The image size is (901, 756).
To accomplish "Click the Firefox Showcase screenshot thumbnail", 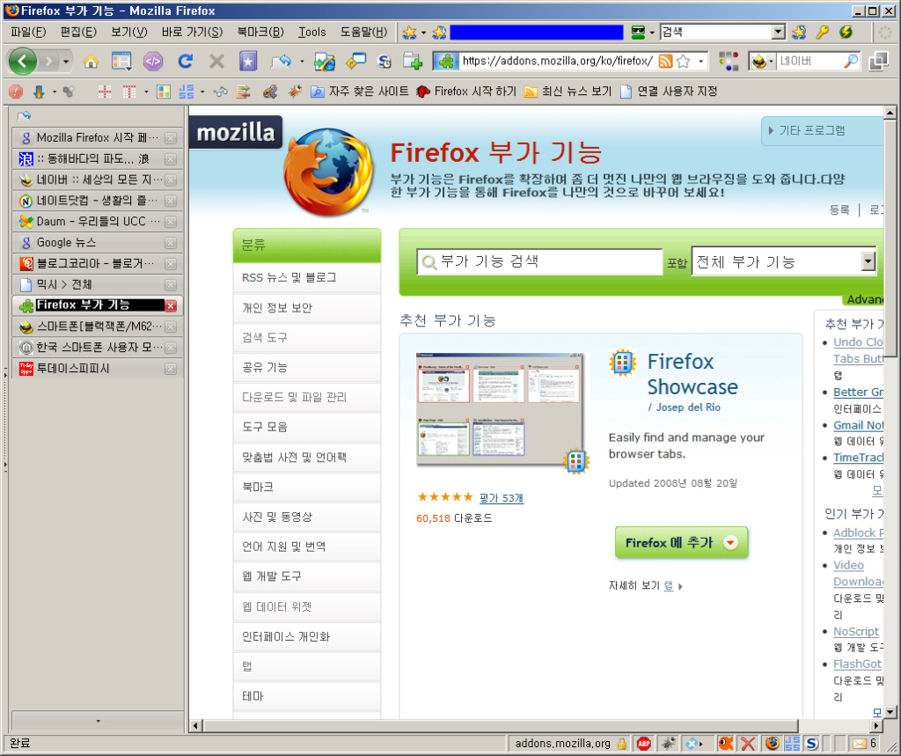I will (500, 408).
